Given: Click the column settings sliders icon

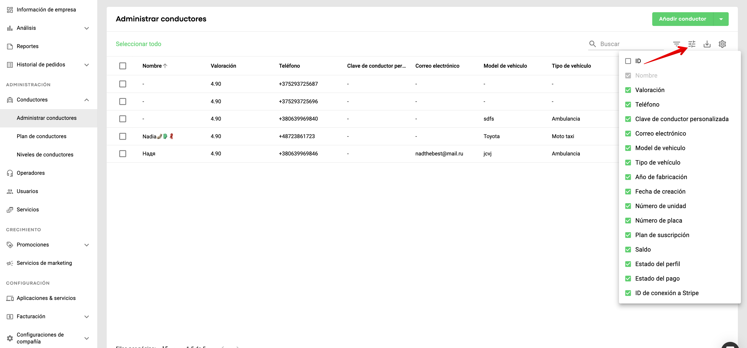Looking at the screenshot, I should pyautogui.click(x=692, y=44).
